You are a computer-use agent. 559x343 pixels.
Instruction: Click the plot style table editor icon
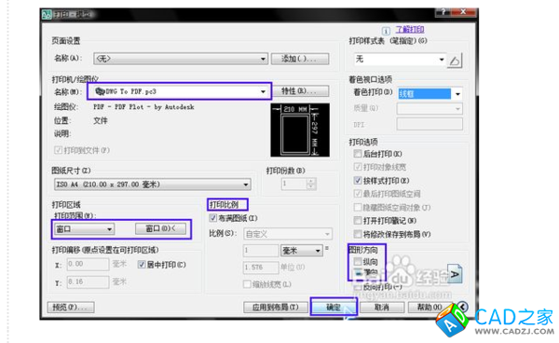pos(455,61)
